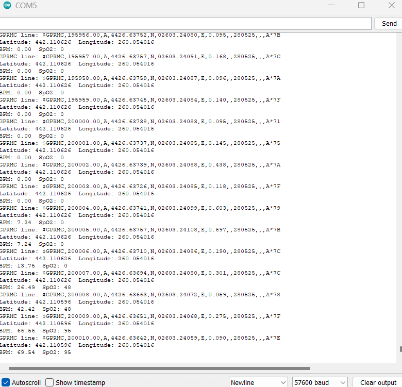Maximize the COM5 serial monitor window

361,5
